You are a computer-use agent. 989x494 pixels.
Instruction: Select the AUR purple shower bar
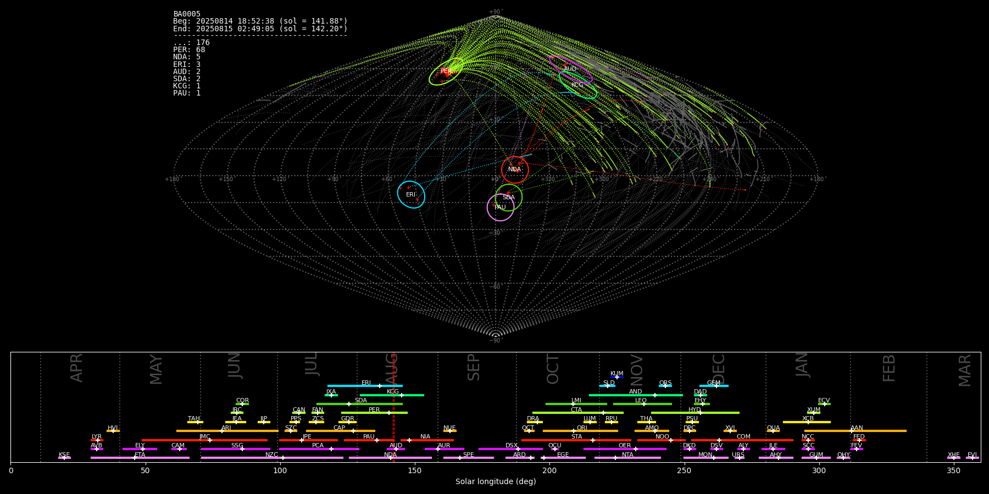[x=444, y=449]
